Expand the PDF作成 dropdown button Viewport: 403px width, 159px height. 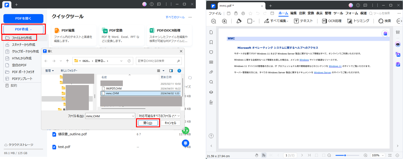(x=23, y=29)
